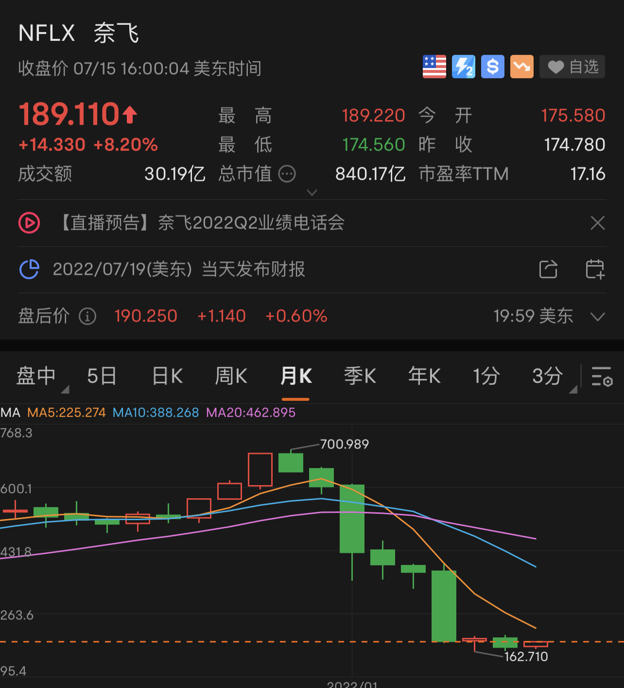Viewport: 624px width, 688px height.
Task: Tap the US market flag icon
Action: point(434,67)
